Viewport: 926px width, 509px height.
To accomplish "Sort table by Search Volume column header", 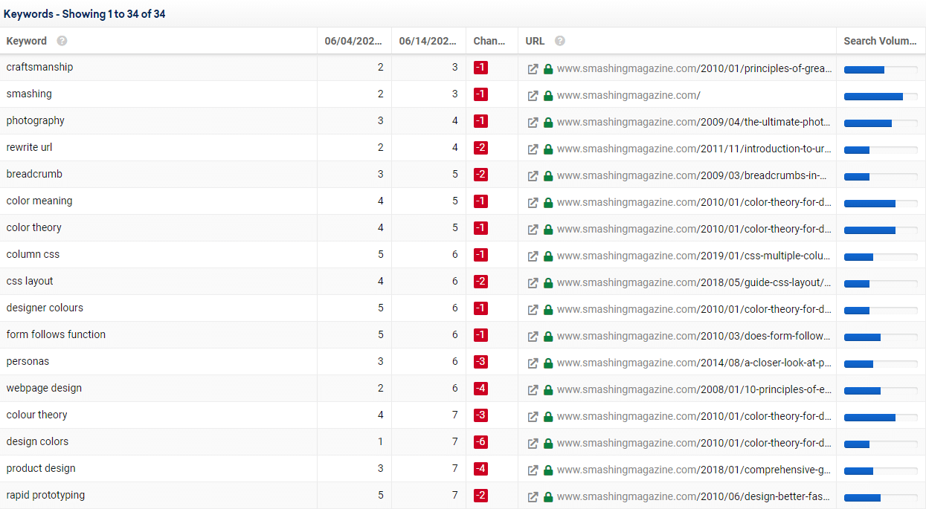I will [879, 41].
